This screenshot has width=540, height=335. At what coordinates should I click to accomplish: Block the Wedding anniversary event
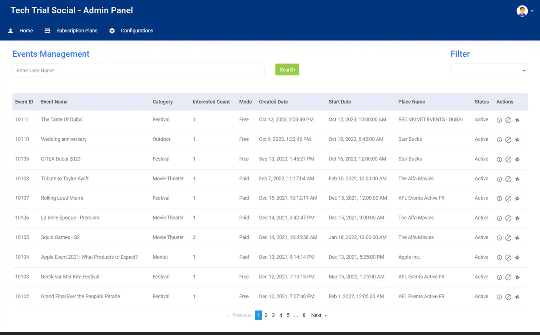[x=508, y=139]
